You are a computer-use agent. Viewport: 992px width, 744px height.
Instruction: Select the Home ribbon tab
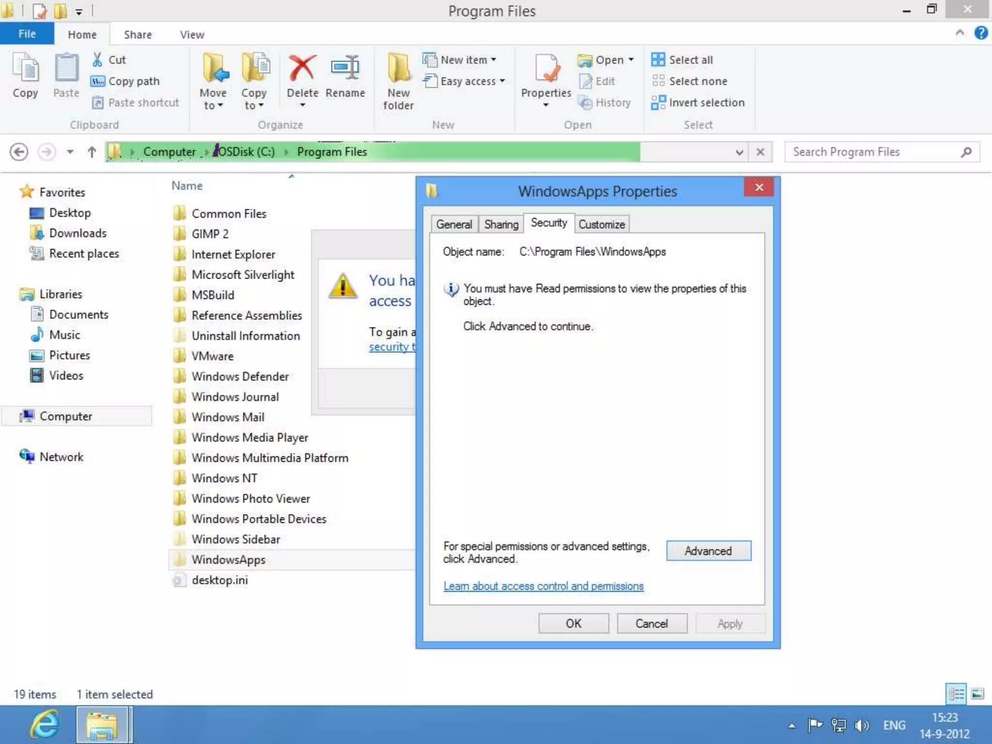point(82,34)
